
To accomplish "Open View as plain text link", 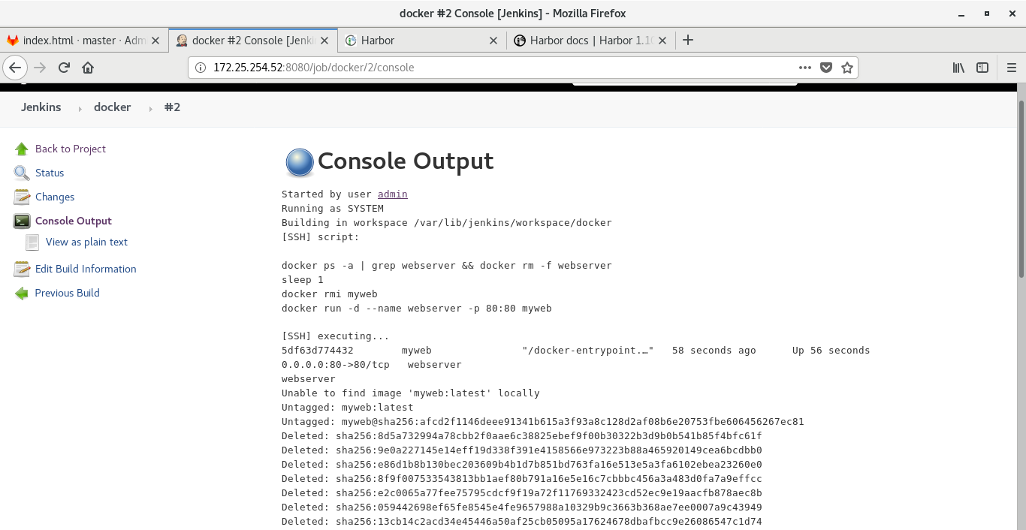I will 86,242.
